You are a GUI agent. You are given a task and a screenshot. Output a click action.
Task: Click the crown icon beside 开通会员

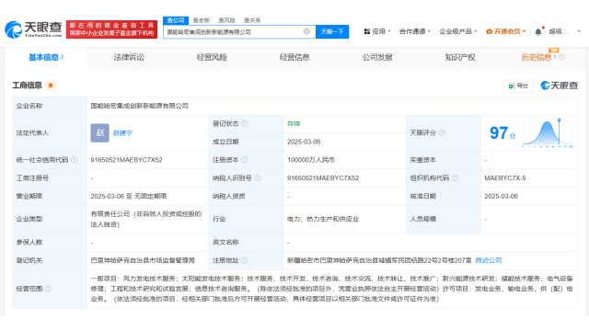(489, 31)
